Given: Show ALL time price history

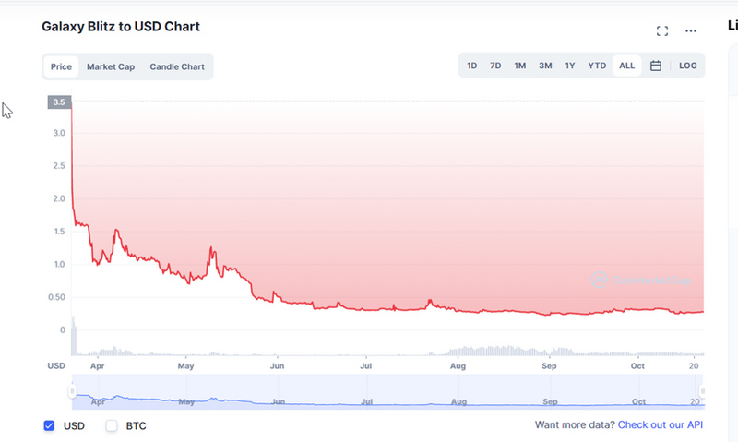Looking at the screenshot, I should (x=626, y=66).
